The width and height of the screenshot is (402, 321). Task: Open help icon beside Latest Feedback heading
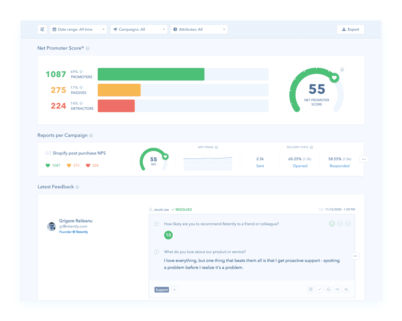point(77,187)
